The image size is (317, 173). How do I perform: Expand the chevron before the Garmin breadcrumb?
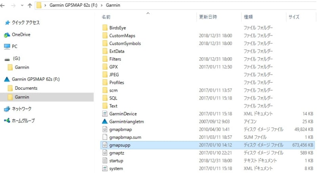pos(101,6)
